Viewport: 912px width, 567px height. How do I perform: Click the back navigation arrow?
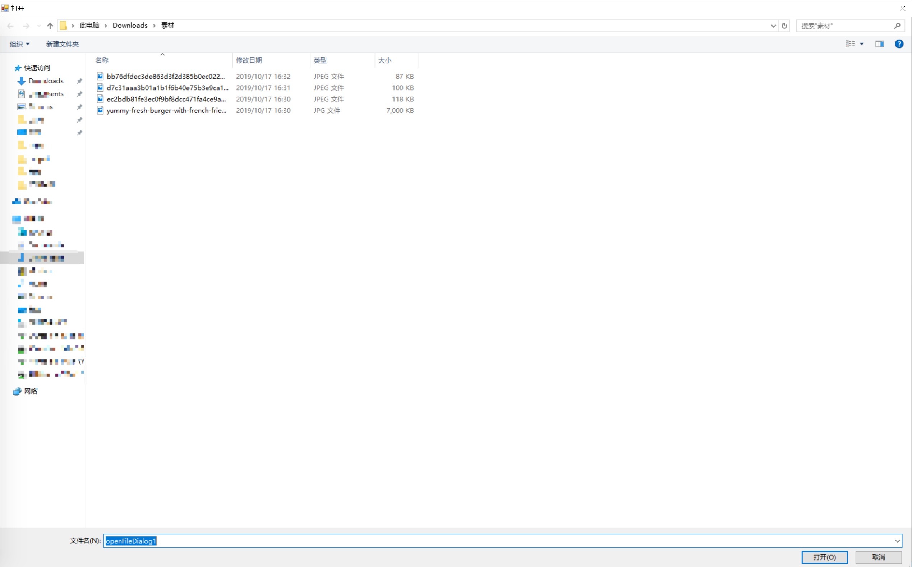point(10,25)
